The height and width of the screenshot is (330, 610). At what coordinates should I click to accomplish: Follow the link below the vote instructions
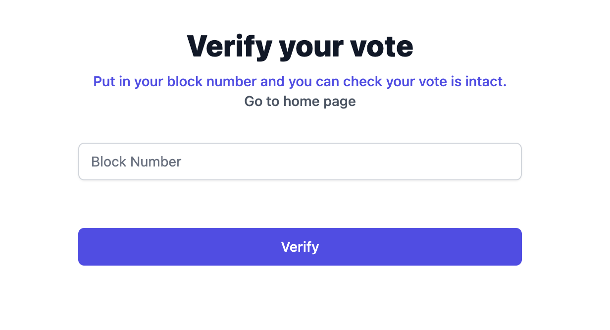pyautogui.click(x=300, y=102)
